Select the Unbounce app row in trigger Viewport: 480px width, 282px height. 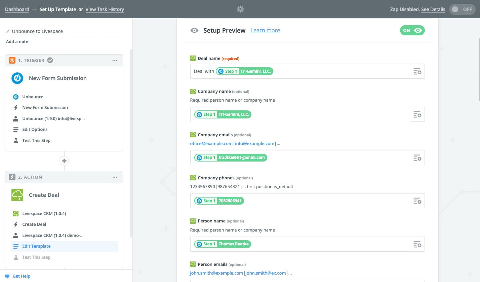[x=64, y=97]
